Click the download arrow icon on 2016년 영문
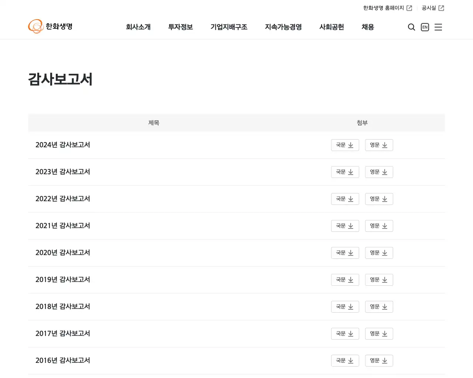This screenshot has width=473, height=378. click(385, 361)
